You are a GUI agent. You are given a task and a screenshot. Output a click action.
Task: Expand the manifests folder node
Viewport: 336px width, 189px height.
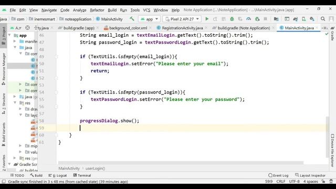pyautogui.click(x=15, y=41)
